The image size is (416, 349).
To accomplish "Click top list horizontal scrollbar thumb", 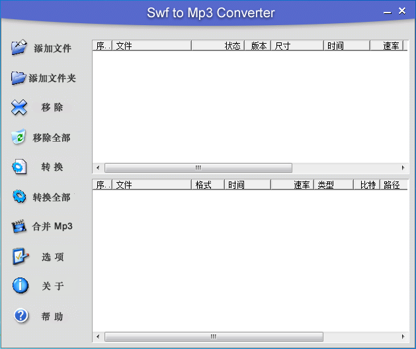I will [198, 168].
